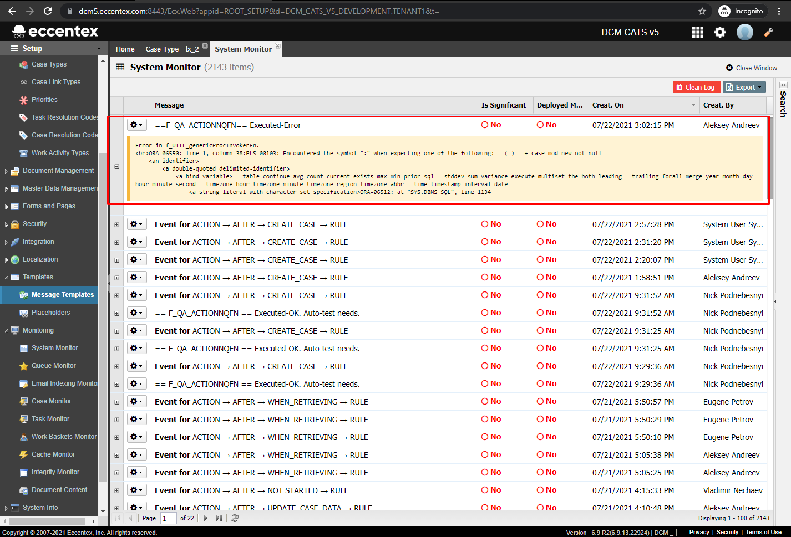
Task: Click the Clean Log button
Action: pos(697,87)
